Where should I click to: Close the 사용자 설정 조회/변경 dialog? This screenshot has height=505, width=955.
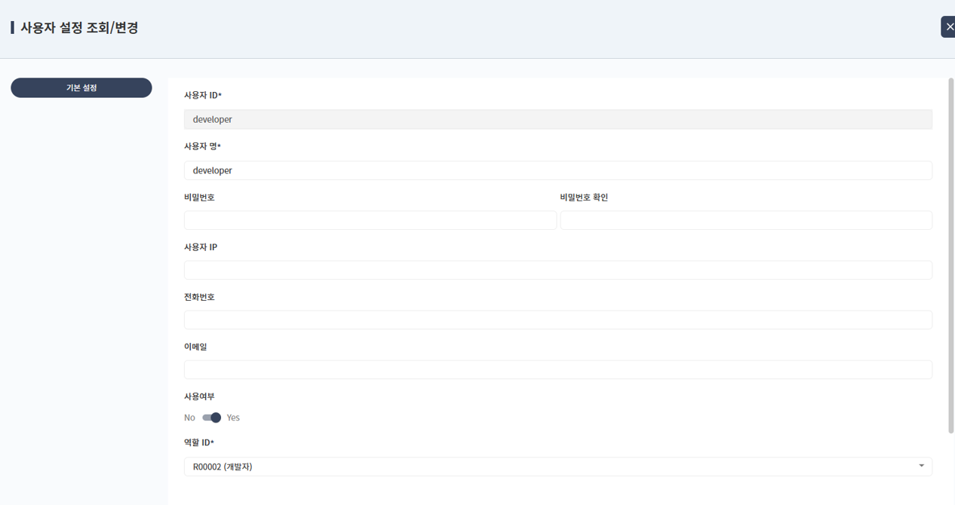coord(948,27)
